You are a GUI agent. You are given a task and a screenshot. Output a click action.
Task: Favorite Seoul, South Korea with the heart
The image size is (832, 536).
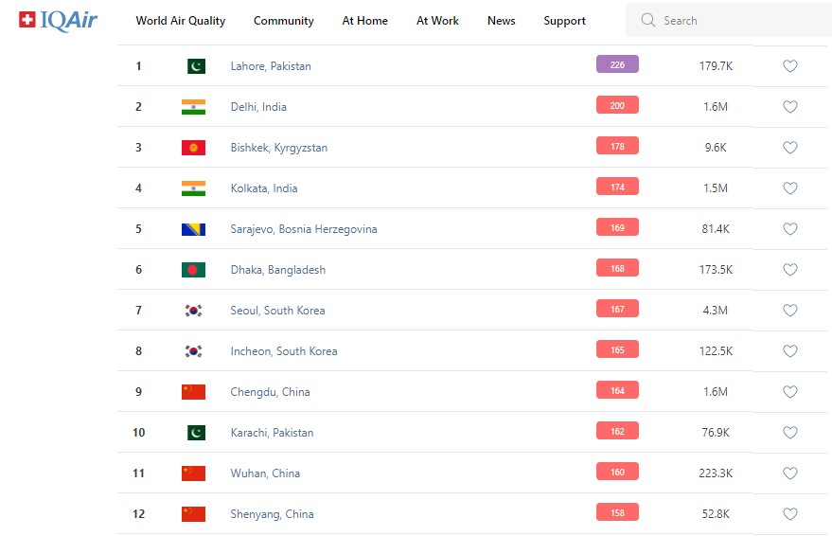pos(790,311)
